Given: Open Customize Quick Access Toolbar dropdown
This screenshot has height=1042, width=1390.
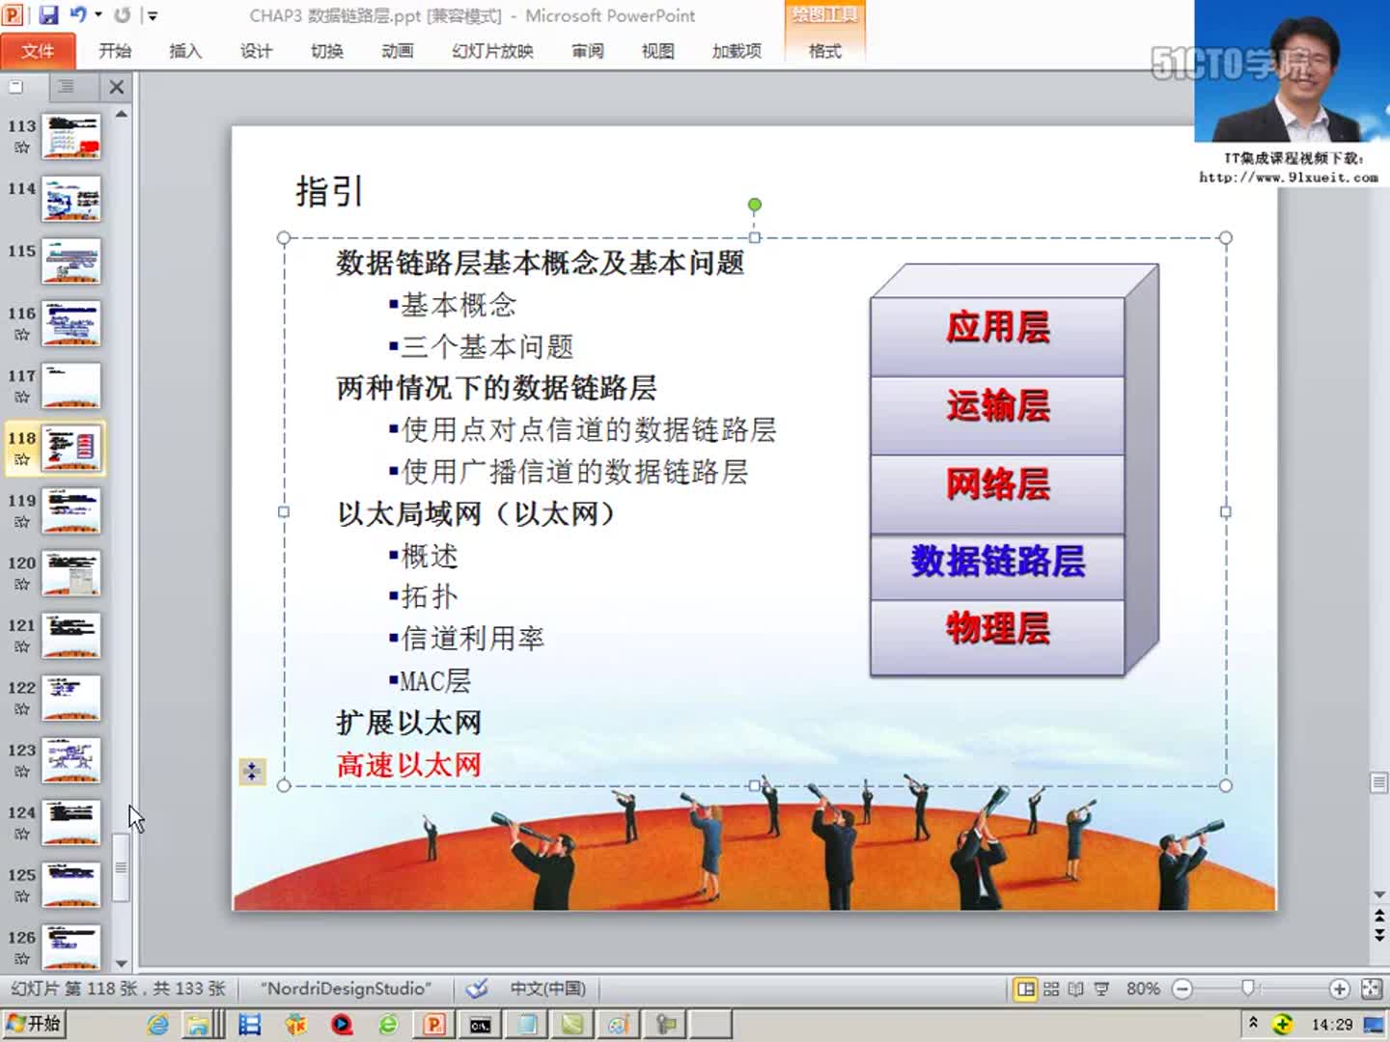Looking at the screenshot, I should point(153,15).
